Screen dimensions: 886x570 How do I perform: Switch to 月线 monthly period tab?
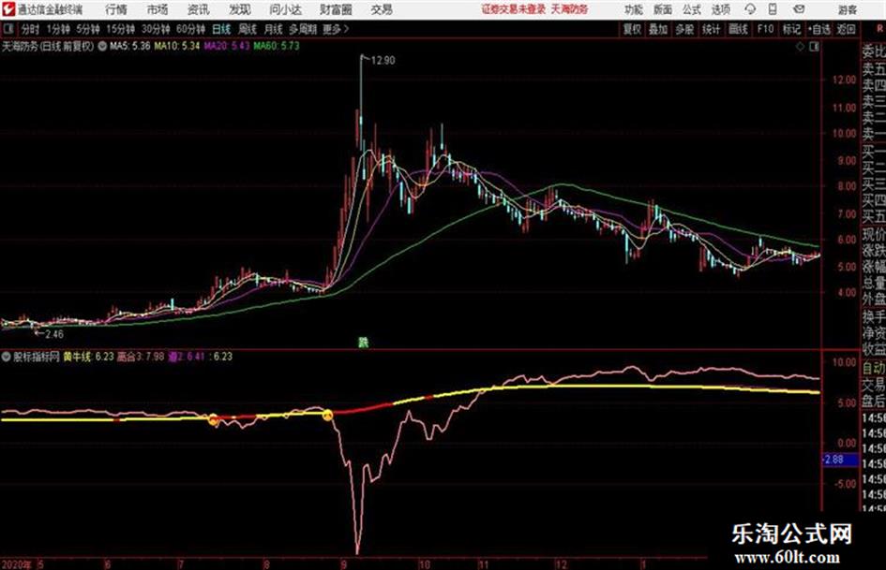coord(274,29)
